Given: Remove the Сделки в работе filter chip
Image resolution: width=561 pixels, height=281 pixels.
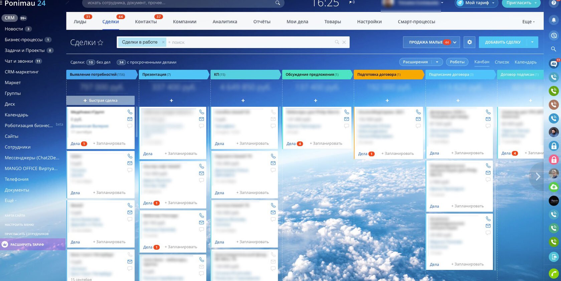Looking at the screenshot, I should tap(163, 42).
